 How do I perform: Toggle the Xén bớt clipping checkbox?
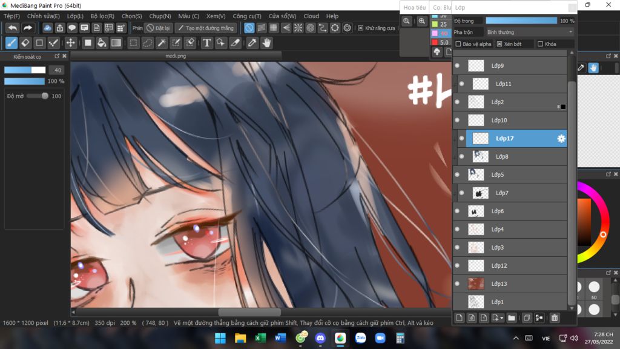(500, 44)
